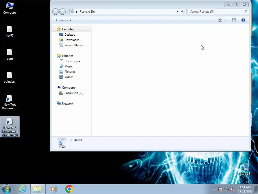Select the New Text Documen... shortcut icon

[10, 102]
